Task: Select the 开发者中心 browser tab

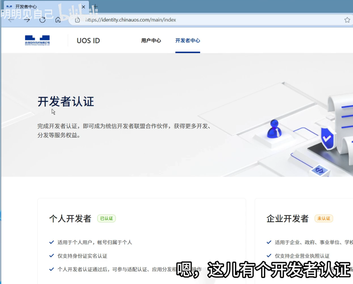Action: tap(46, 7)
